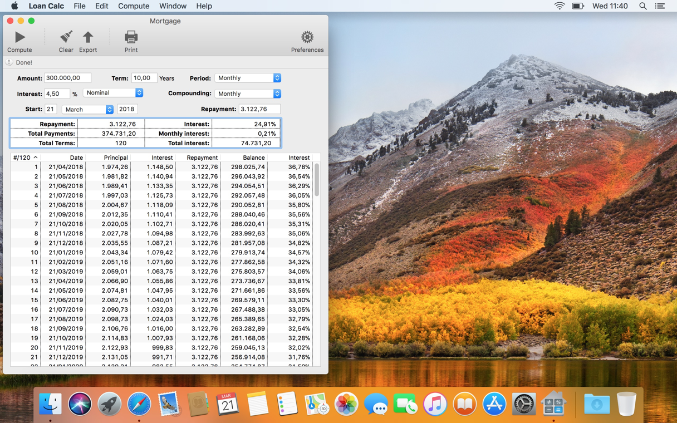Open the Loan Calc menu
The height and width of the screenshot is (423, 677).
(46, 6)
